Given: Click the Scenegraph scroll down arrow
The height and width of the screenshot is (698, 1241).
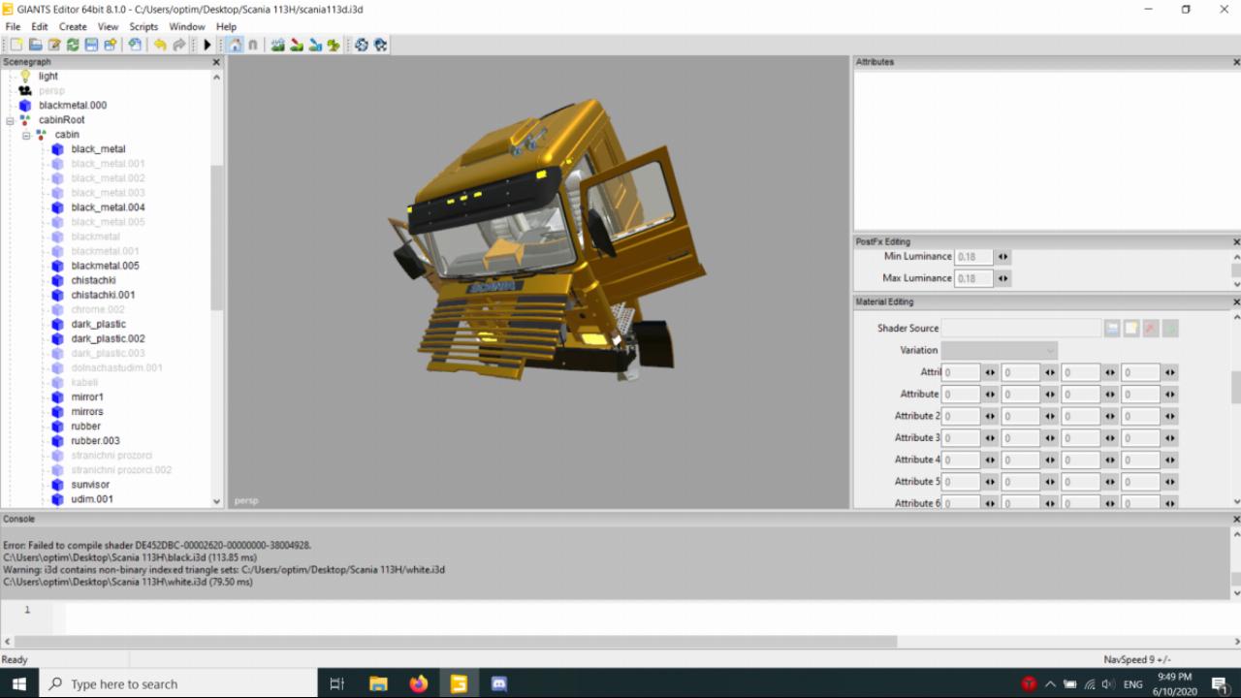Looking at the screenshot, I should click(x=216, y=501).
